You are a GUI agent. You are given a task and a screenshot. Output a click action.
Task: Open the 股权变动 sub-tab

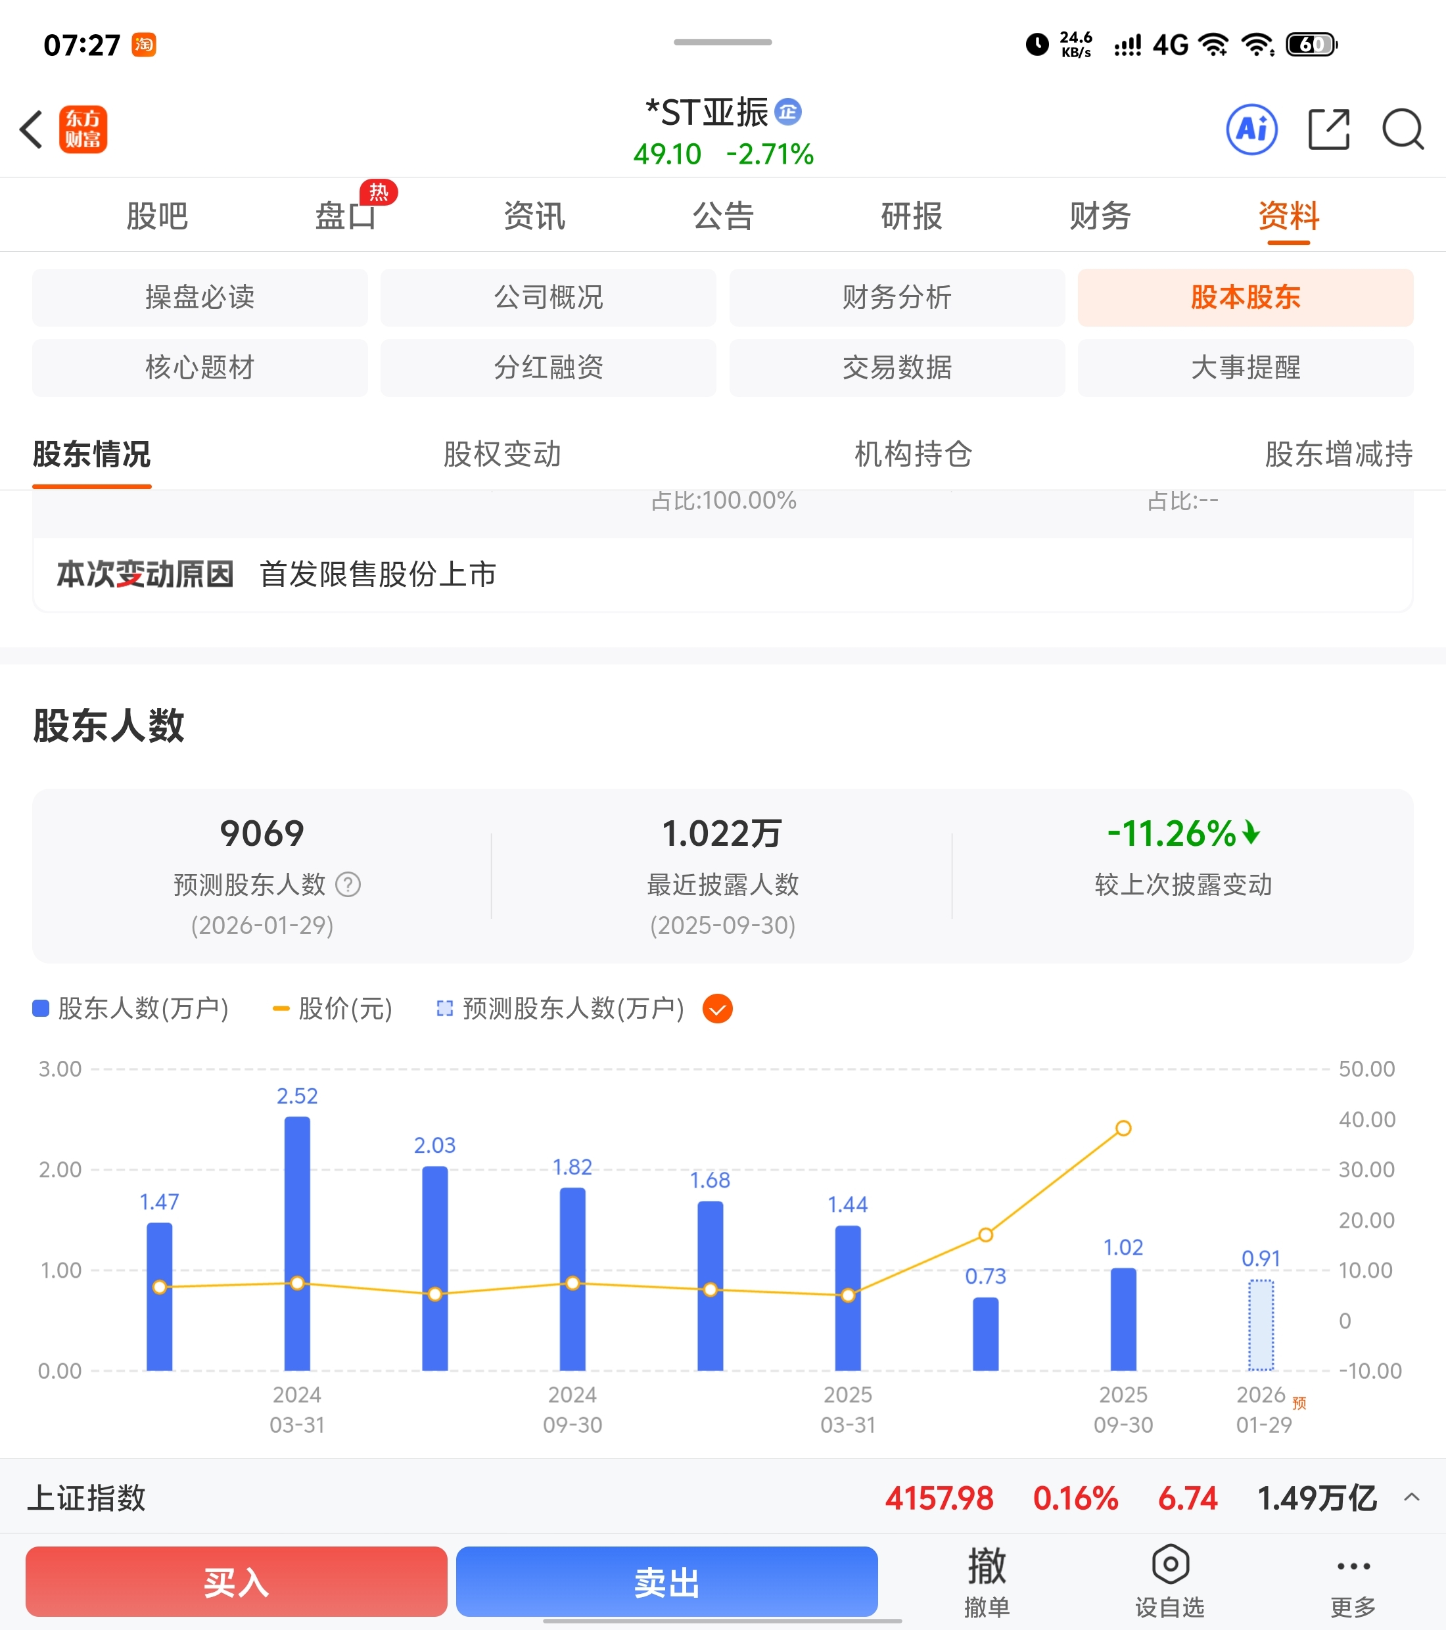tap(501, 454)
